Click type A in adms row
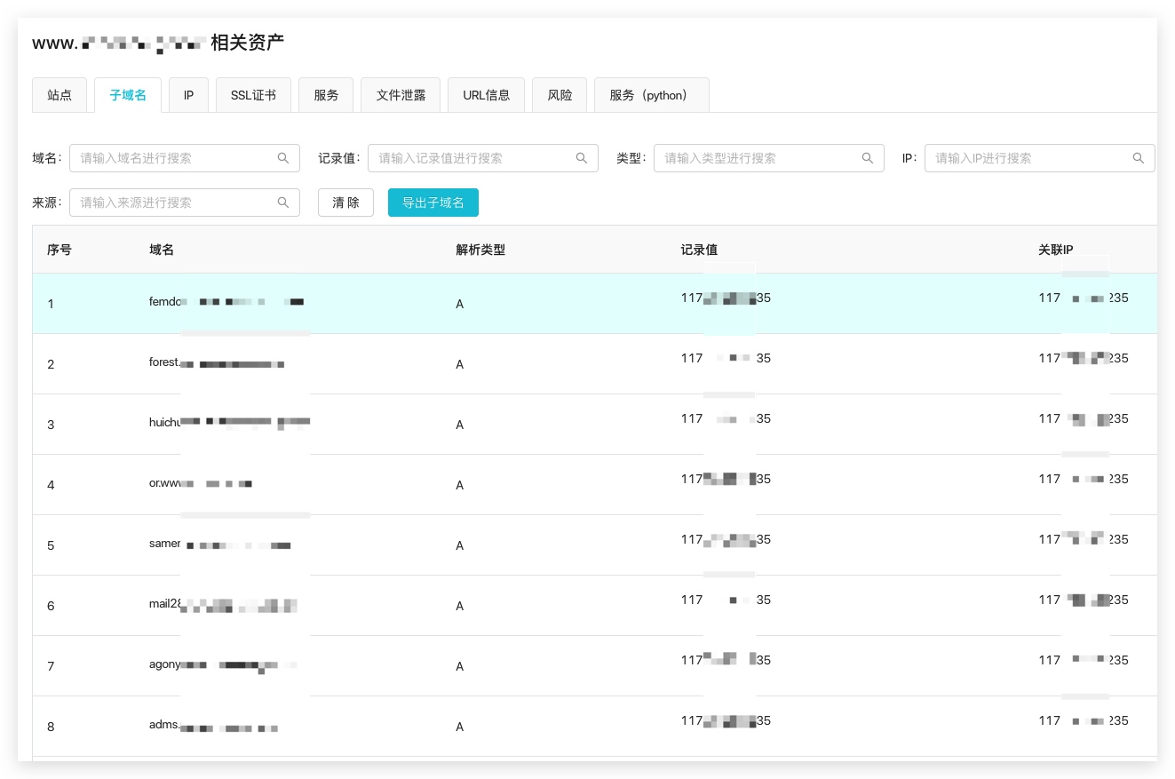The image size is (1175, 779). tap(460, 727)
